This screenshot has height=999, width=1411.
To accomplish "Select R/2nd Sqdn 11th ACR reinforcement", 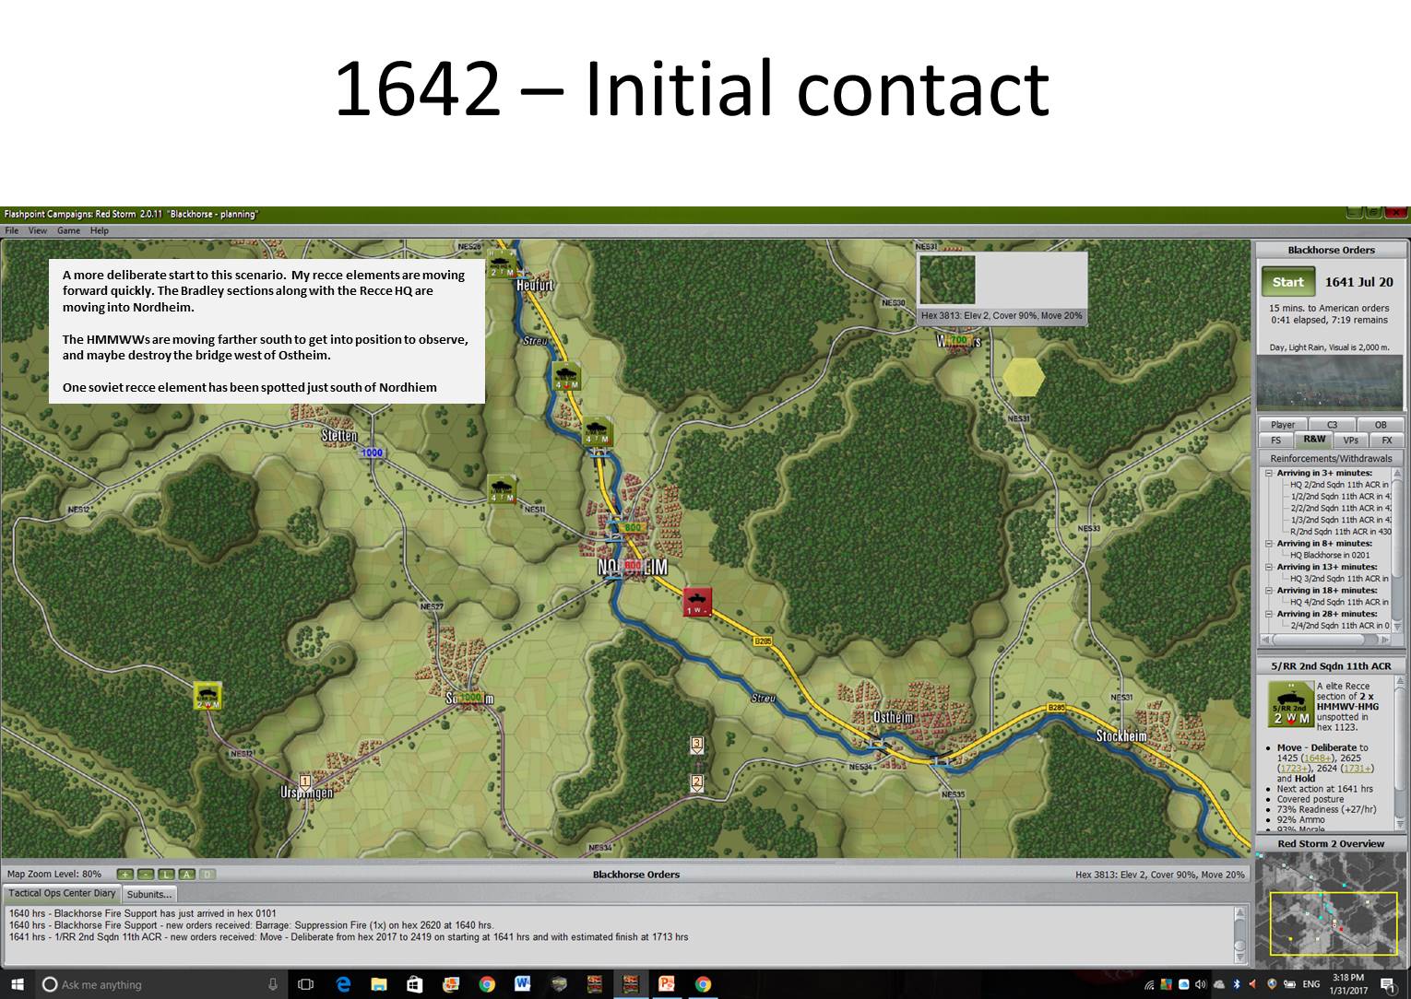I will [1340, 532].
